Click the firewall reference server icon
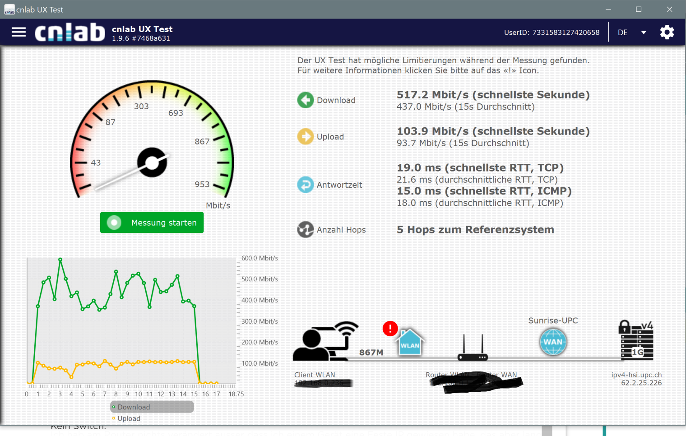 pyautogui.click(x=636, y=341)
